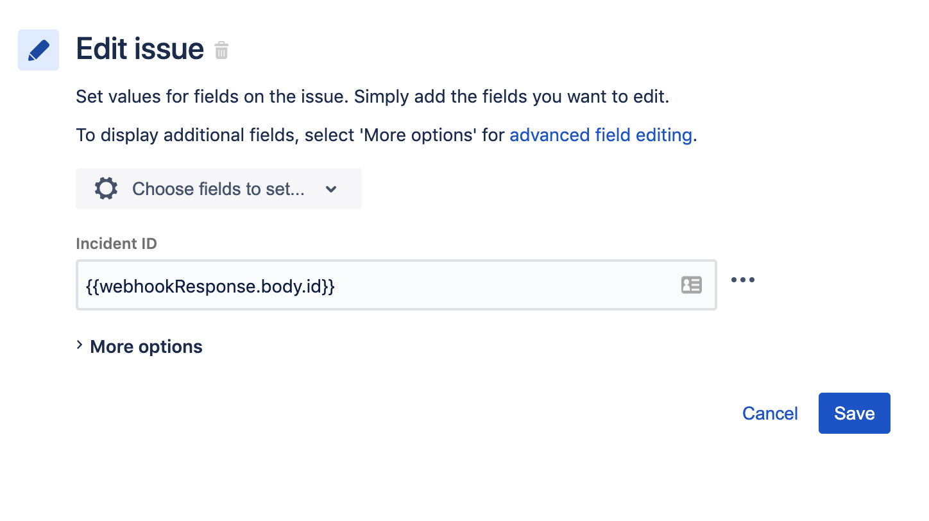Screen dimensions: 929x521
Task: Open the "Choose fields to set..." dropdown
Action: tap(218, 189)
